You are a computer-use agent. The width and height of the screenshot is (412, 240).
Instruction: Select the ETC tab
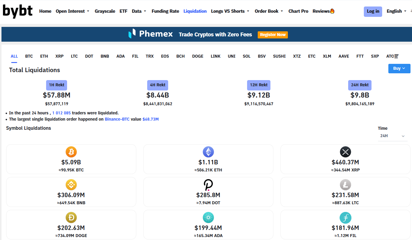click(312, 56)
